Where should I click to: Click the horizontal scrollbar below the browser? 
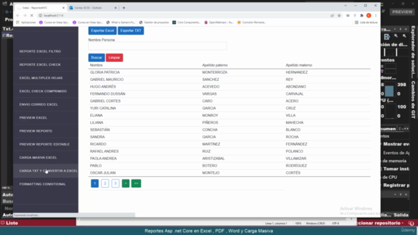click(215, 219)
